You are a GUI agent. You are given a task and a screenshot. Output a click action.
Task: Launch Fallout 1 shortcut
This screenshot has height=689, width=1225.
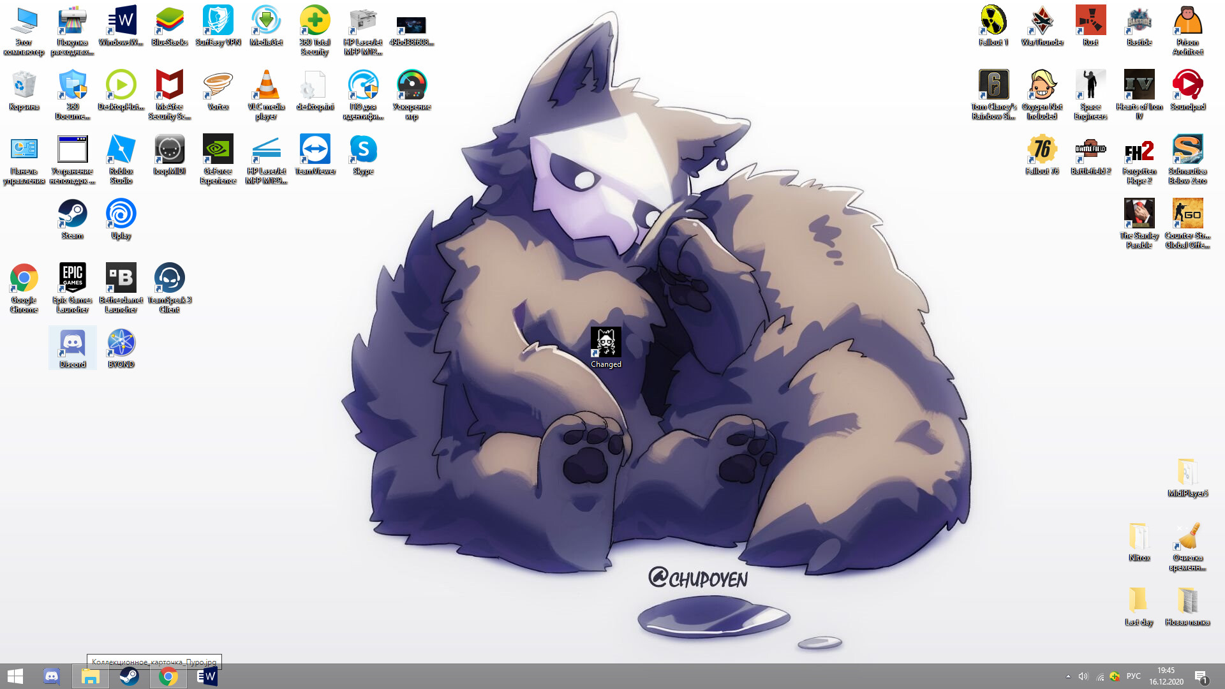coord(993,26)
